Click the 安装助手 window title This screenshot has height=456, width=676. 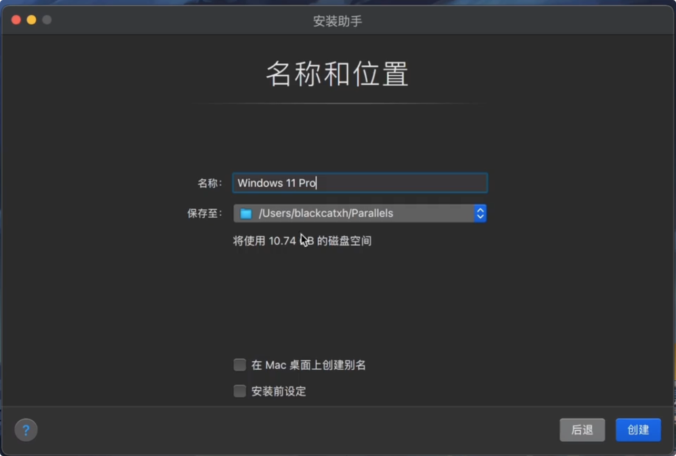[x=338, y=21]
